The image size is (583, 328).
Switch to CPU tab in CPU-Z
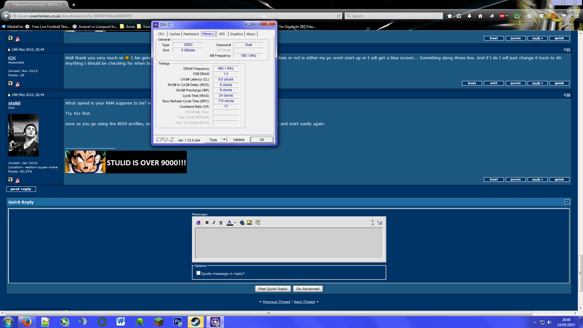tap(161, 34)
